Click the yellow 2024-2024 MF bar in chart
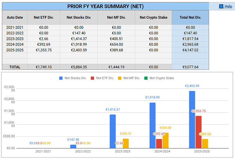This screenshot has height=159, width=235. pos(166,140)
